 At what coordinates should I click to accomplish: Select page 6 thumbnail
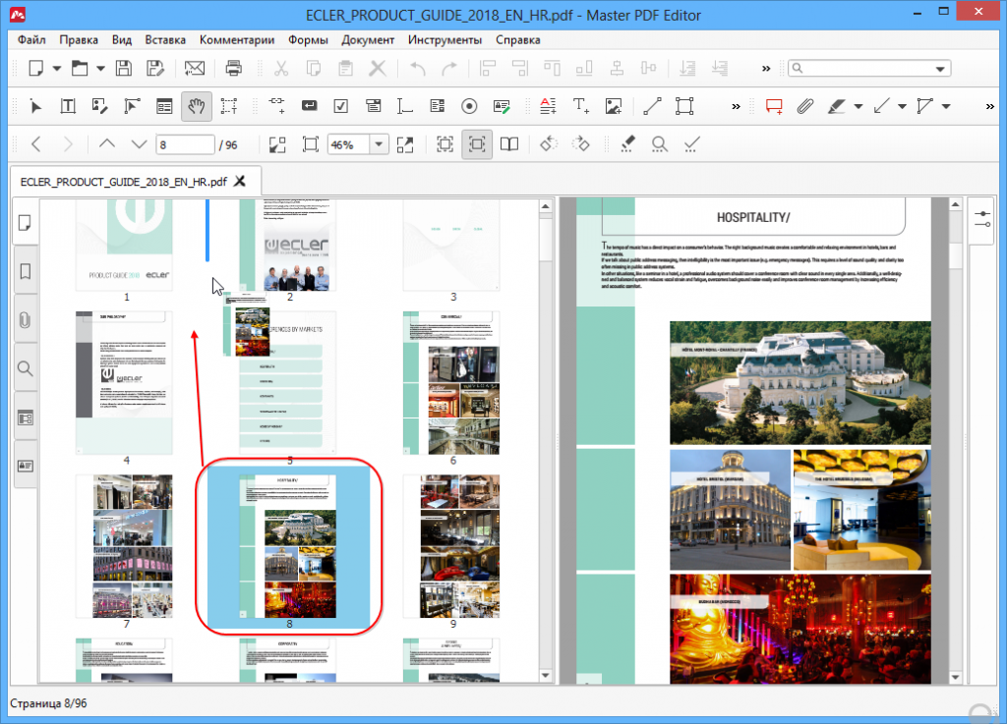coord(452,382)
